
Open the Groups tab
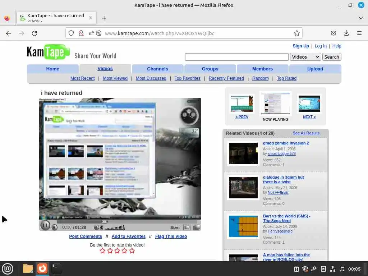pos(210,69)
